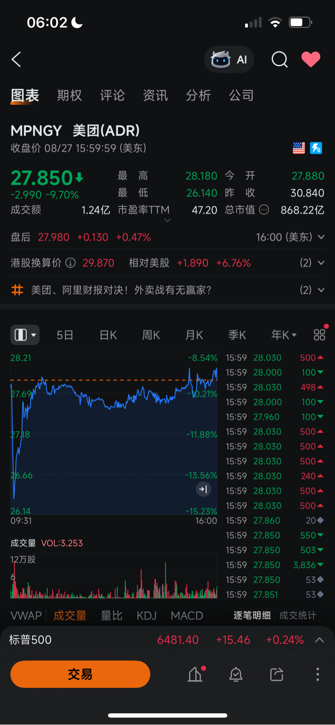335x725 pixels.
Task: Switch to 成交统计 view
Action: coord(297,616)
